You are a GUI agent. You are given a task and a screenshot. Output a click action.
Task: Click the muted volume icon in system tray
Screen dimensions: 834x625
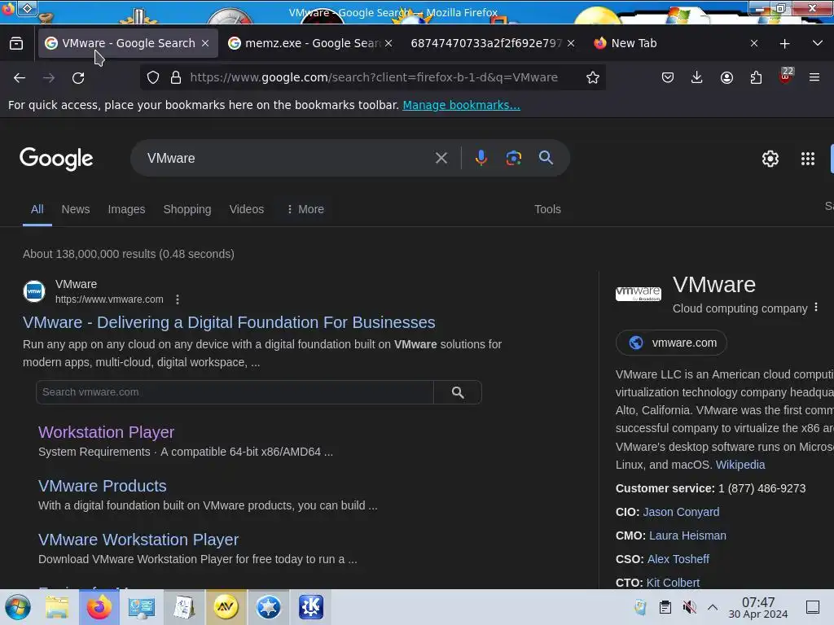(x=689, y=607)
